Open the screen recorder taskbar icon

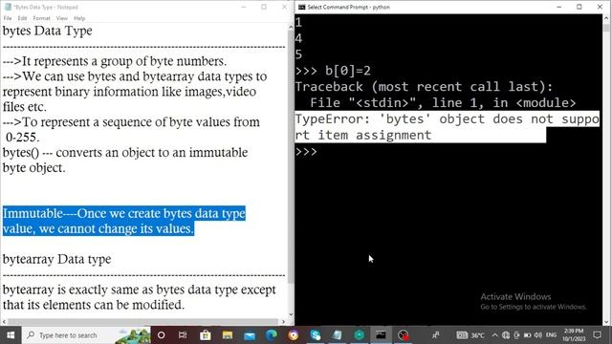[x=404, y=335]
